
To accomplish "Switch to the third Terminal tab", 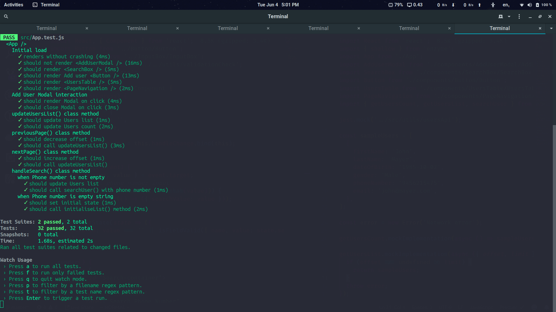I will (228, 28).
